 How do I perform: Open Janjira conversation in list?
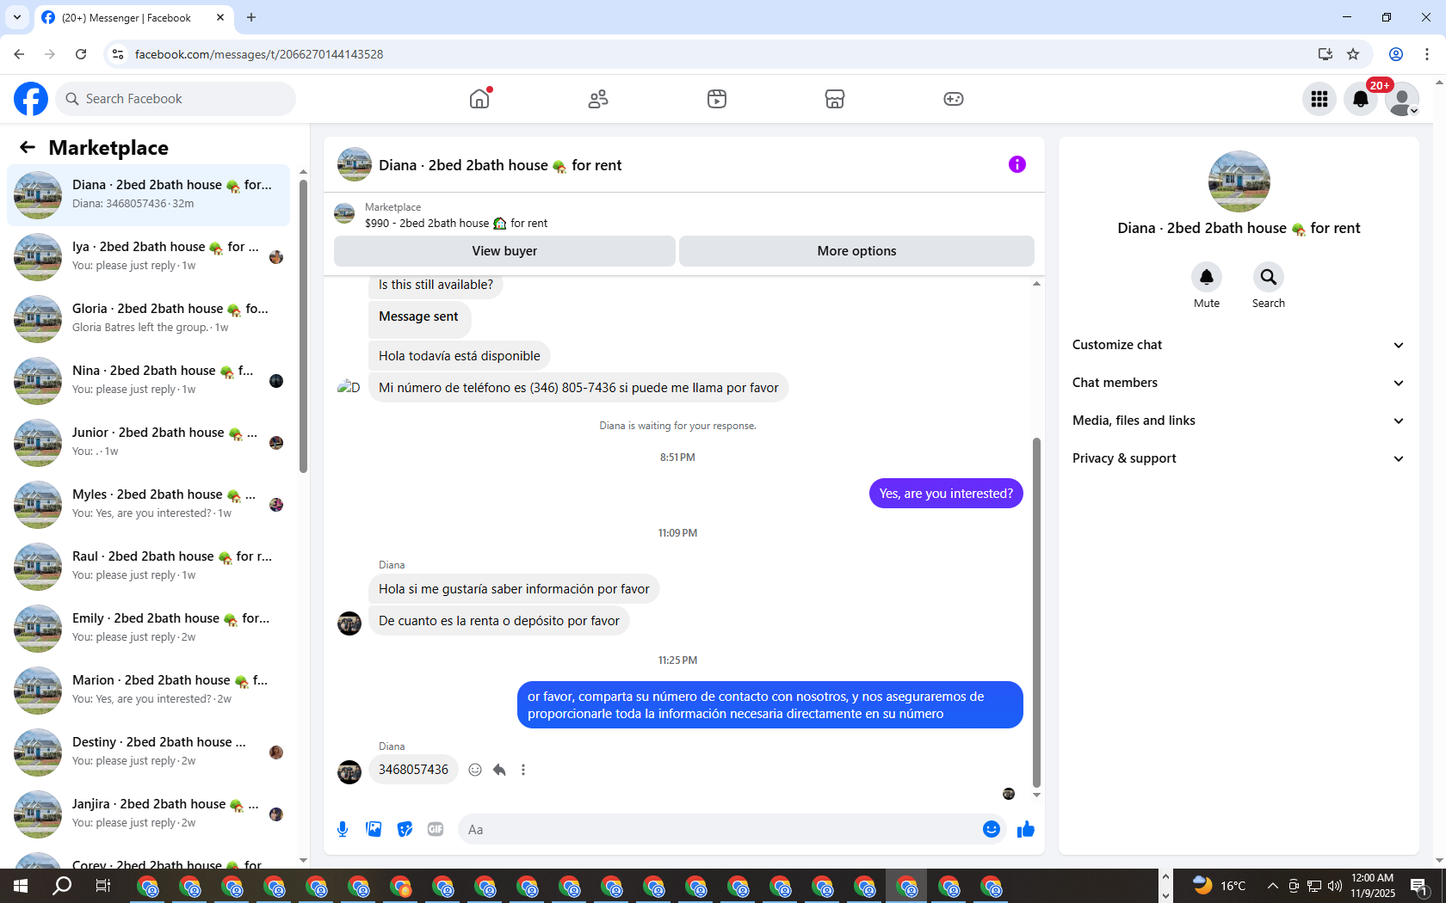click(148, 814)
